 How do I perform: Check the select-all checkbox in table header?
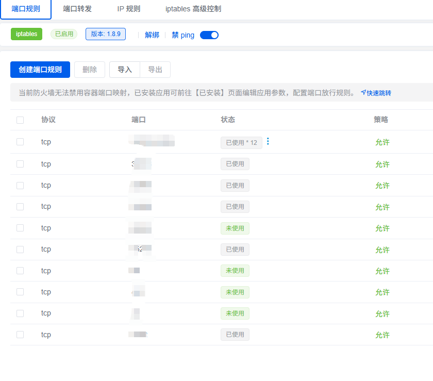[20, 120]
